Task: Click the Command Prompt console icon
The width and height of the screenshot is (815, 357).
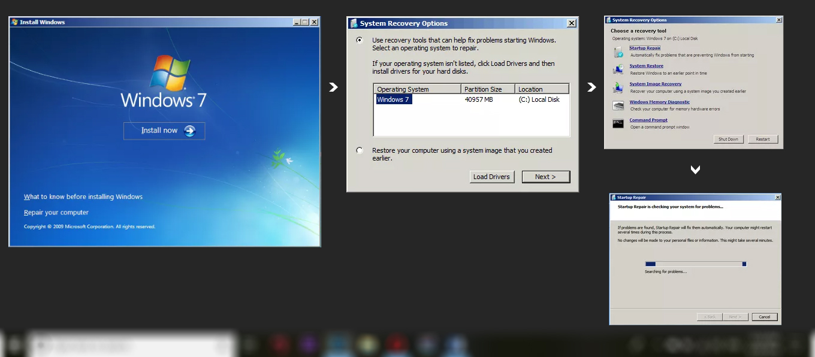Action: [x=618, y=123]
